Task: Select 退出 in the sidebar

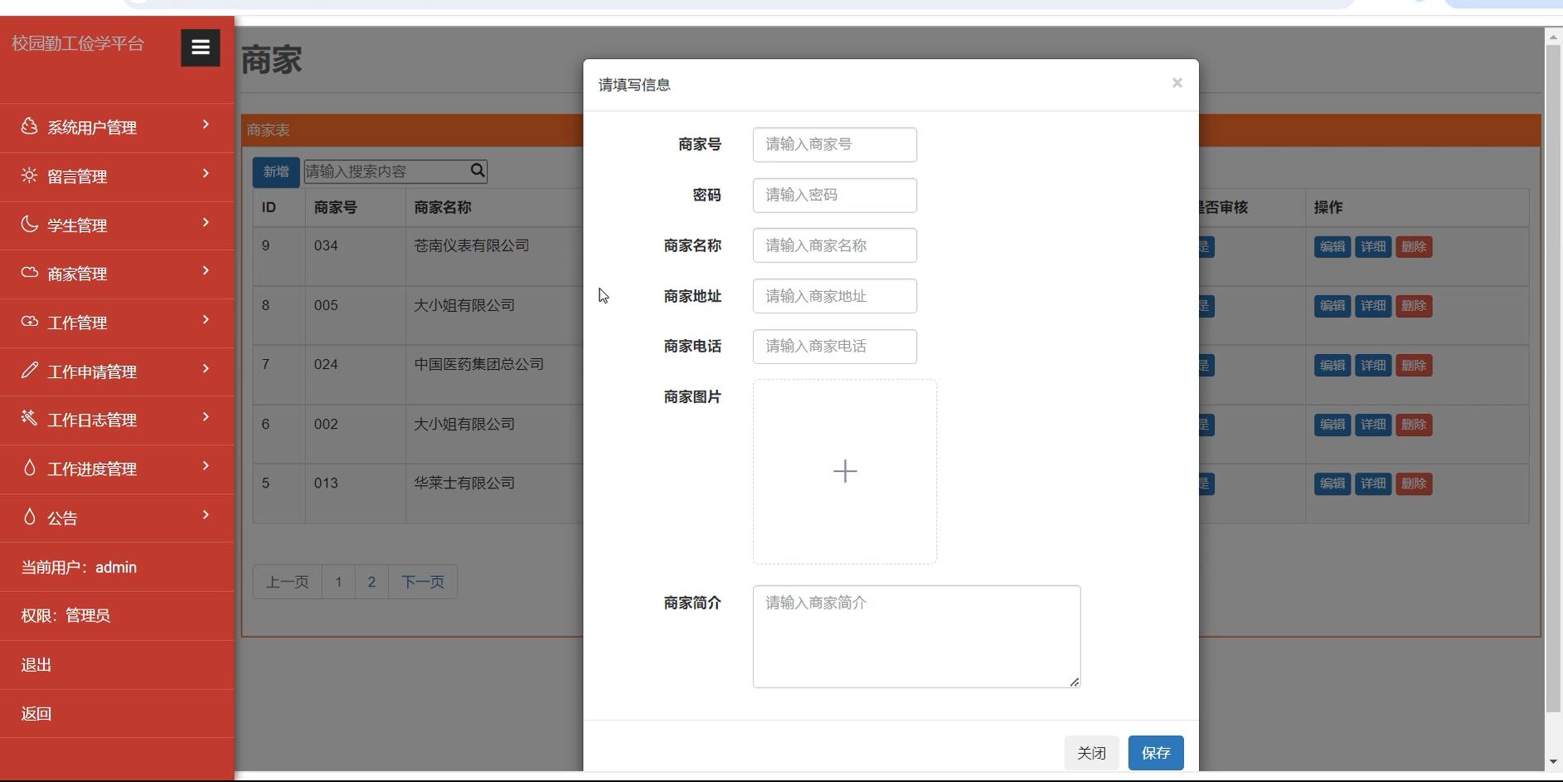Action: (x=36, y=664)
